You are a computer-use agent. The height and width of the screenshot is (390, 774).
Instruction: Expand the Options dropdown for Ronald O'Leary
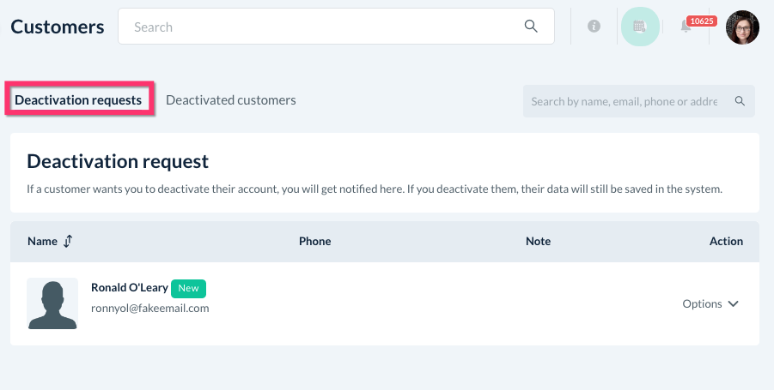(x=710, y=303)
